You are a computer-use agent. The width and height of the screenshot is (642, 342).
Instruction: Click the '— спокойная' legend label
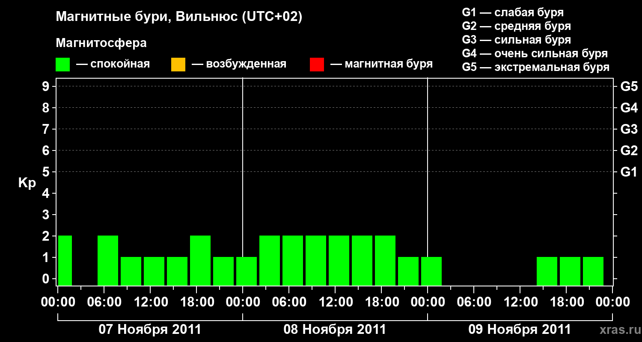(x=113, y=65)
